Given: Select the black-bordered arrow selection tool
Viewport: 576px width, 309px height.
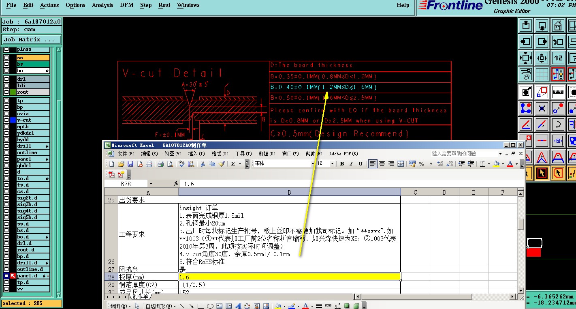Looking at the screenshot, I should 542,173.
